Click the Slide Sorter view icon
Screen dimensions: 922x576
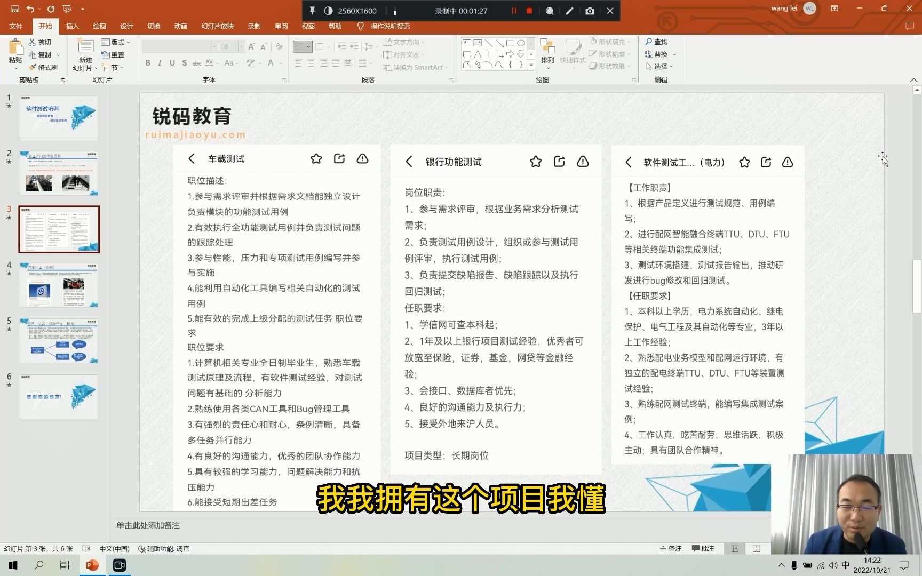point(756,548)
